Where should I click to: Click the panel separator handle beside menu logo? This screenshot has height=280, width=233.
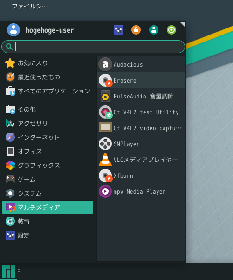pos(19,272)
